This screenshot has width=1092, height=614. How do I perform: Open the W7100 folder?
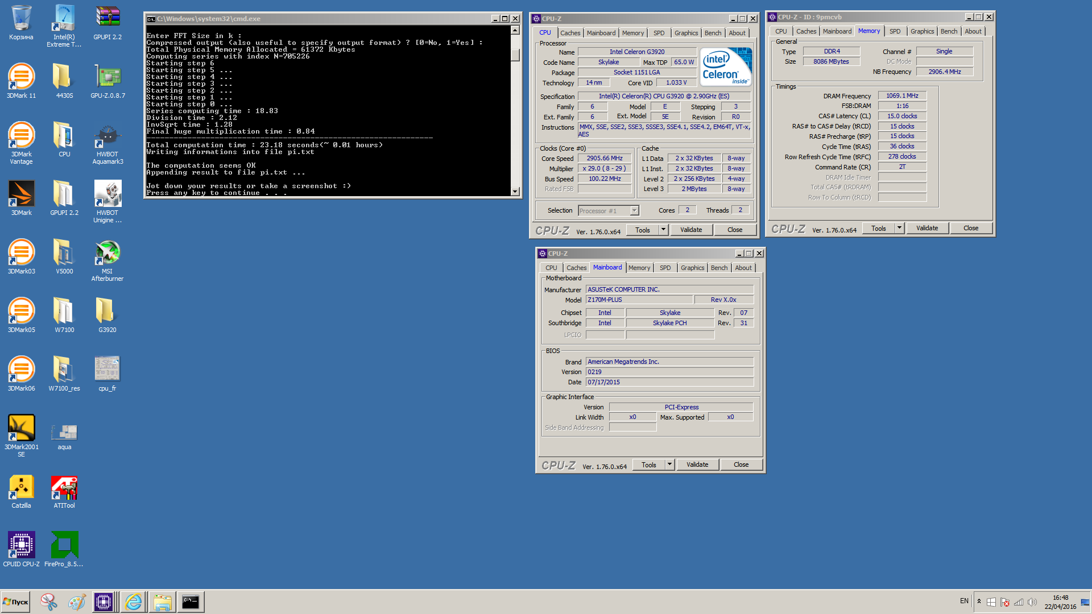[x=64, y=316]
